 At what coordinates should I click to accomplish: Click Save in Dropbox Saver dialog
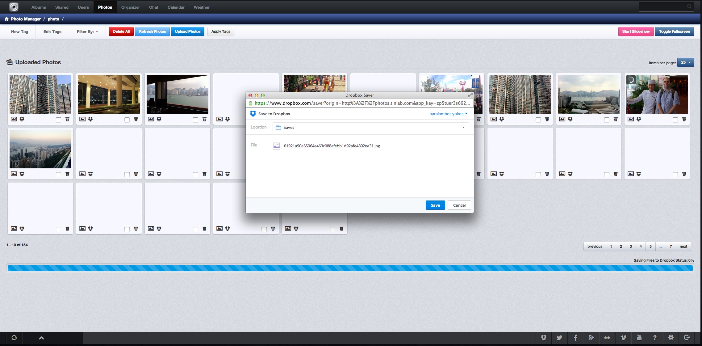tap(435, 205)
